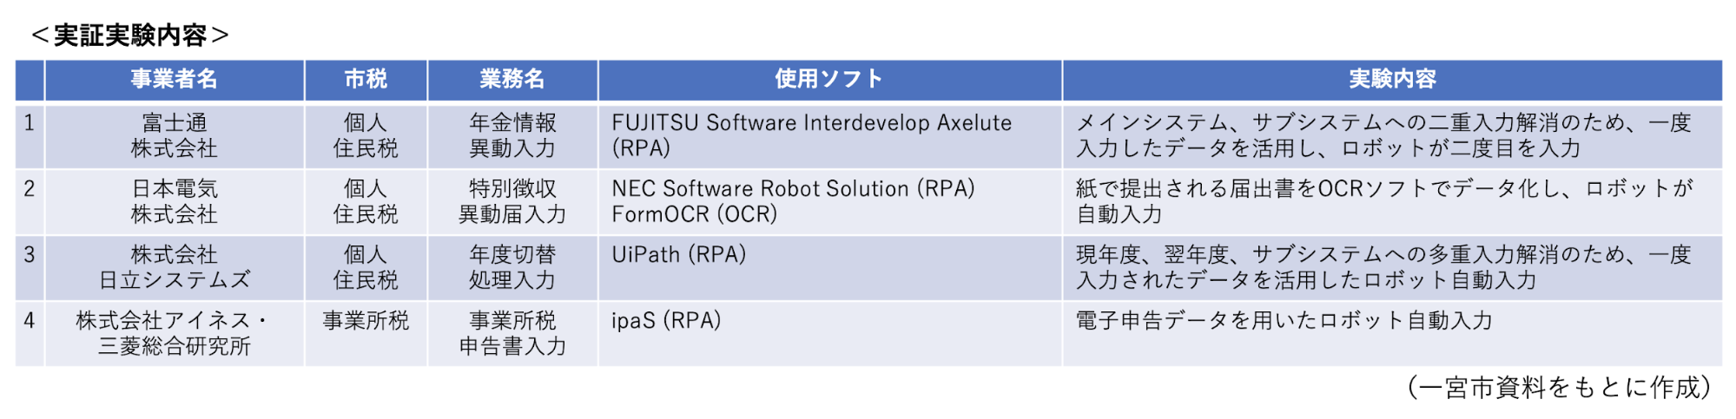This screenshot has width=1736, height=419.
Task: Select the FUJITSU Software Interdevelop Axelute cell
Action: pyautogui.click(x=829, y=136)
